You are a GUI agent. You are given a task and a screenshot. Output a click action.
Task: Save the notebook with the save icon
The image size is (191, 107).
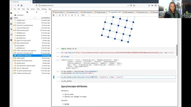[x=53, y=15]
